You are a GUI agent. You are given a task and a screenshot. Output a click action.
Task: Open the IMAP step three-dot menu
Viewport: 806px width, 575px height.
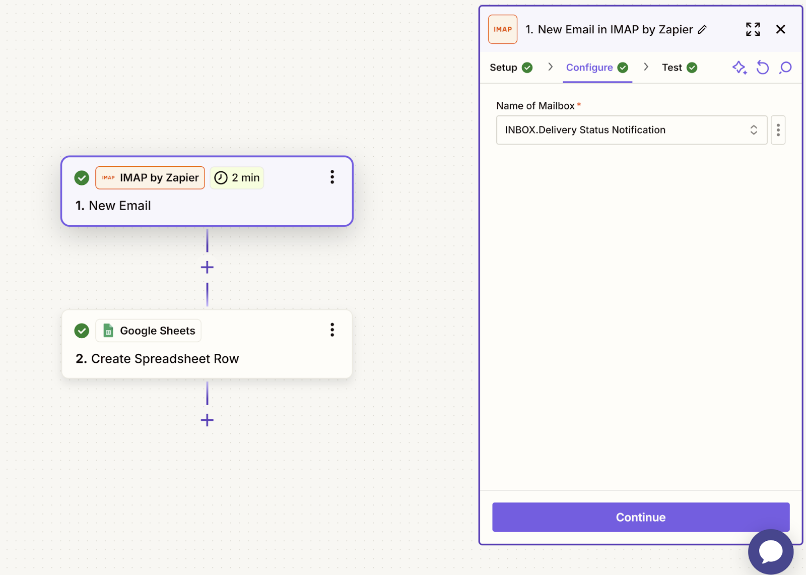click(332, 177)
